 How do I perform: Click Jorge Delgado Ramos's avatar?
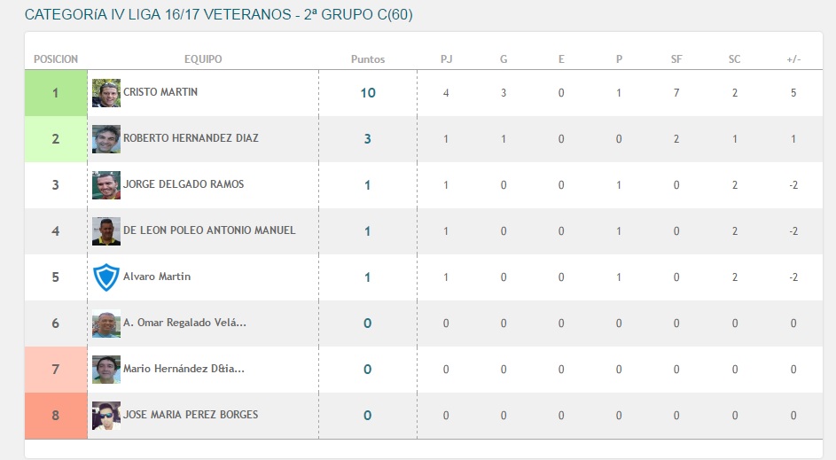click(x=106, y=185)
